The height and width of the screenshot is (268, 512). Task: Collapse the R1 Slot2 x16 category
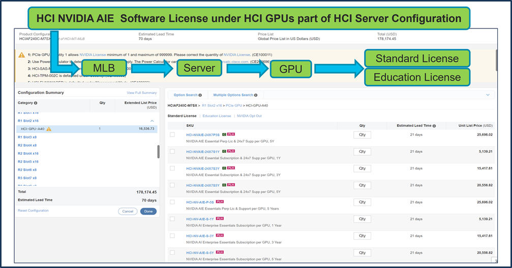(x=152, y=121)
